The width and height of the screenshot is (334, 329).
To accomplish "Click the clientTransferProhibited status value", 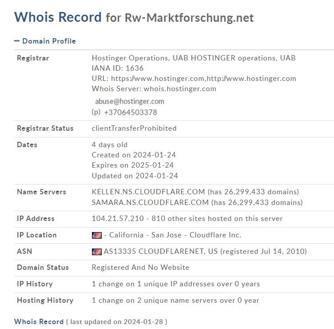I will pyautogui.click(x=134, y=128).
